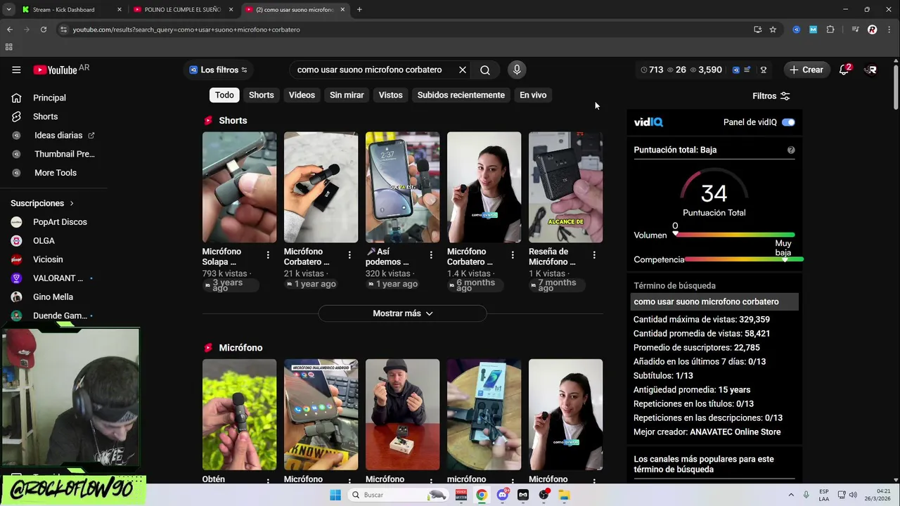Open a new Chrome tab

tap(359, 10)
